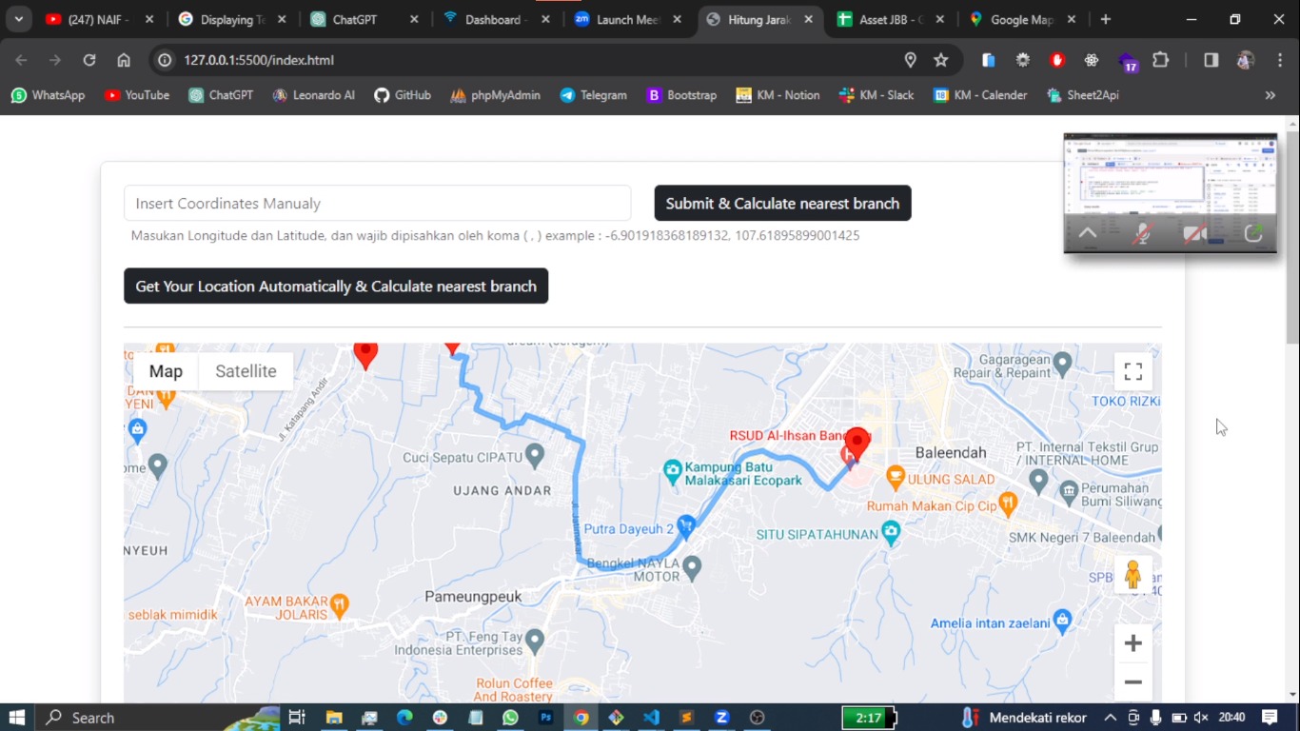Switch to the NAIF YouTube tab

coord(97,19)
